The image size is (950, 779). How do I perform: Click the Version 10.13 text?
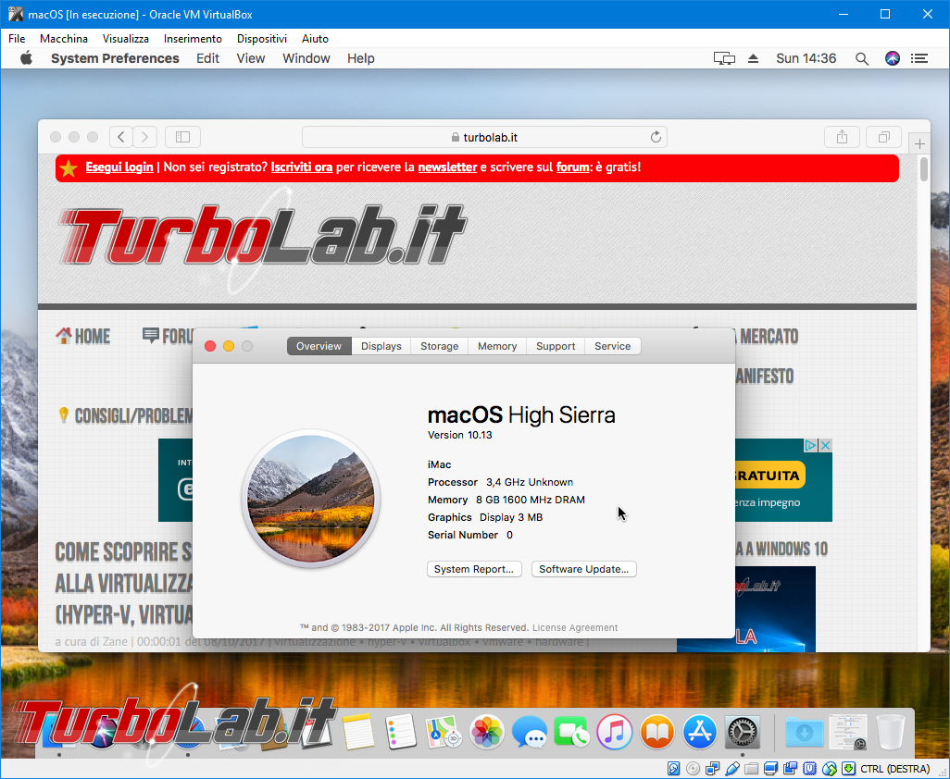460,435
